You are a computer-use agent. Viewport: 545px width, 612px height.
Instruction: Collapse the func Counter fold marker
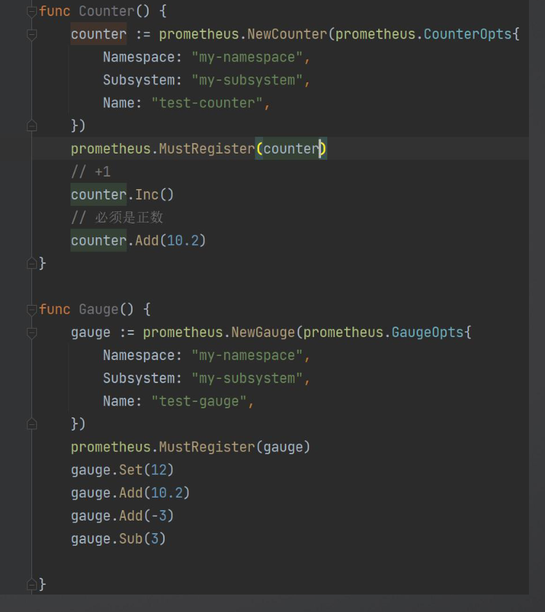click(x=31, y=12)
